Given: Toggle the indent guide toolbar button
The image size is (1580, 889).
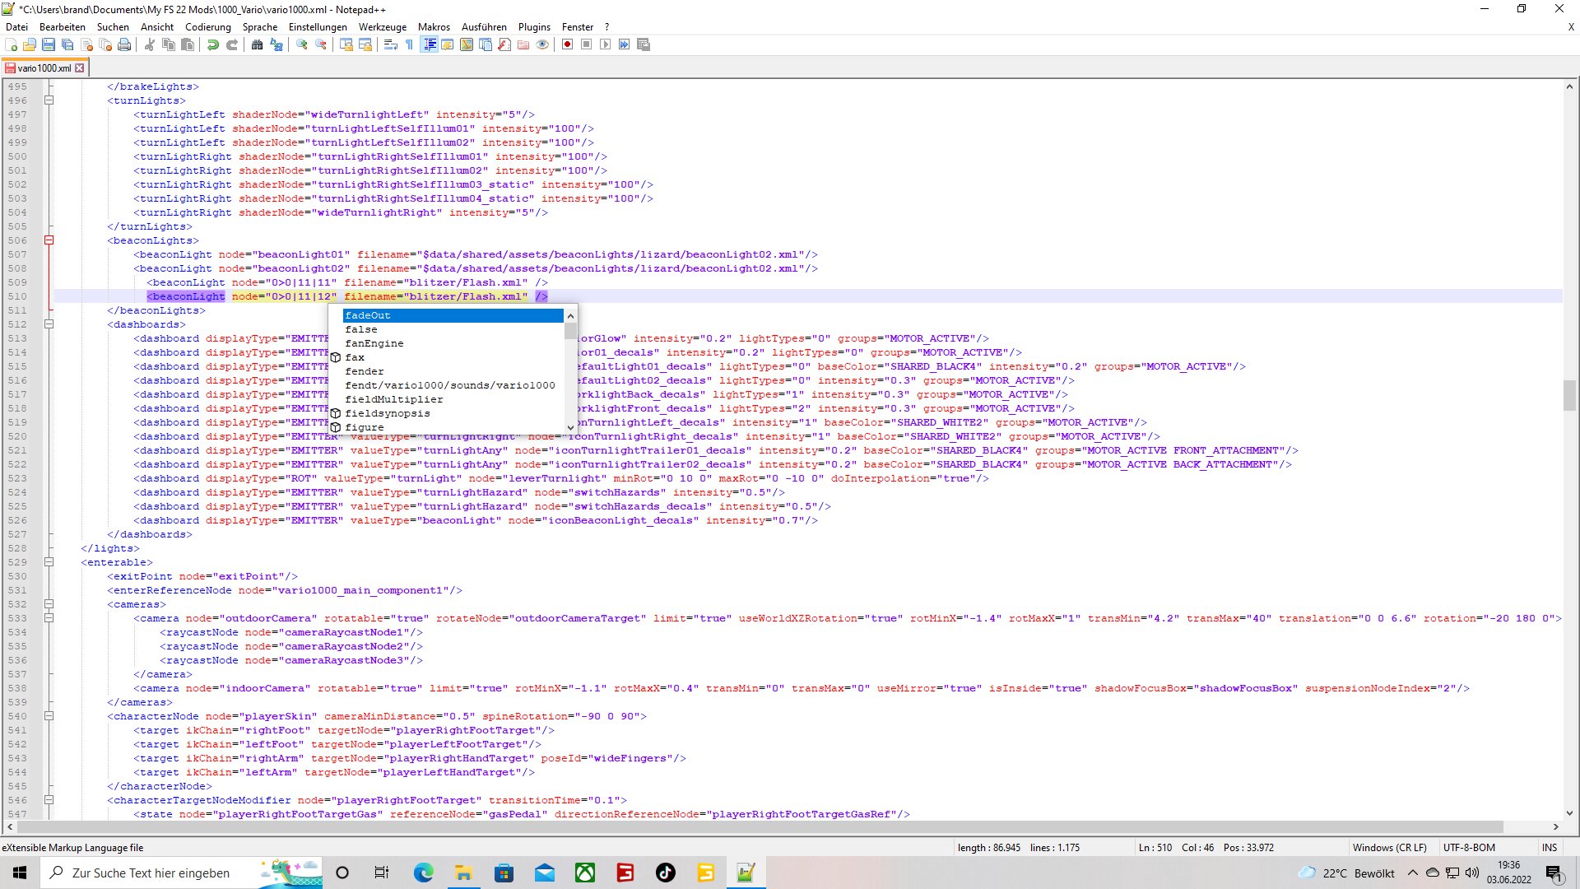Looking at the screenshot, I should point(429,44).
